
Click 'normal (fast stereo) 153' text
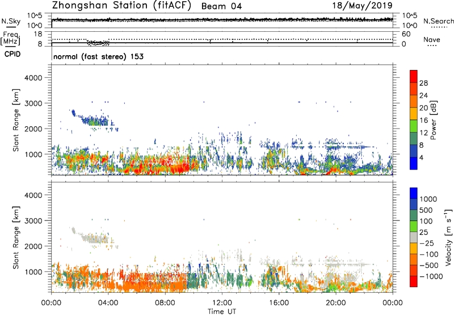tap(98, 56)
